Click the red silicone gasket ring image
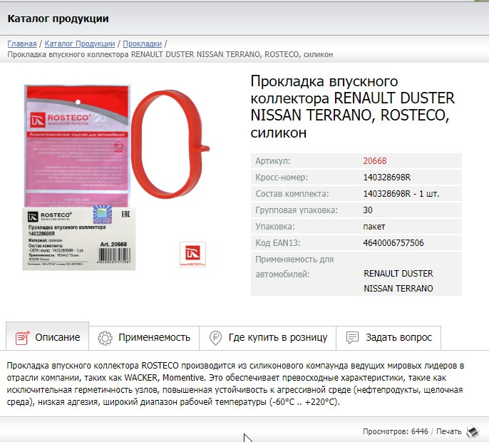 coord(170,144)
